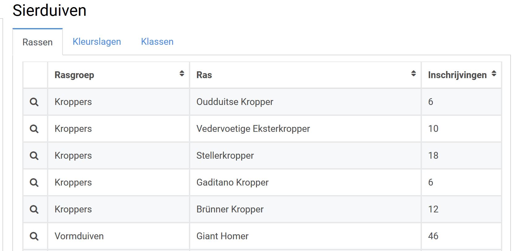Click the Rasgroep column header text
Viewport: 514px width, 251px height.
click(74, 75)
